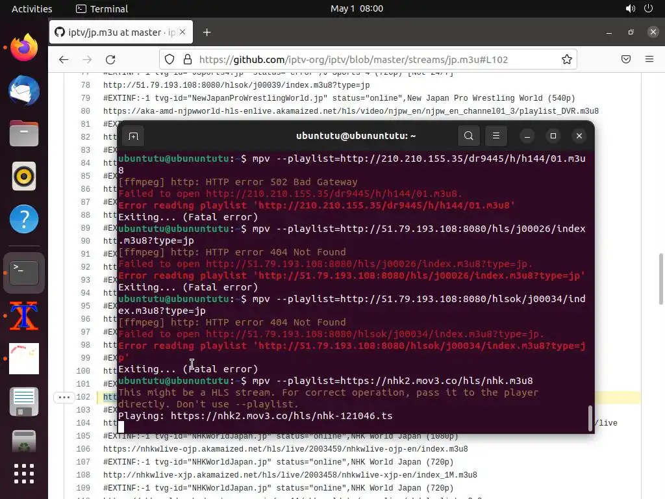The height and width of the screenshot is (499, 665).
Task: Show Applications grid in the dock
Action: pyautogui.click(x=24, y=474)
